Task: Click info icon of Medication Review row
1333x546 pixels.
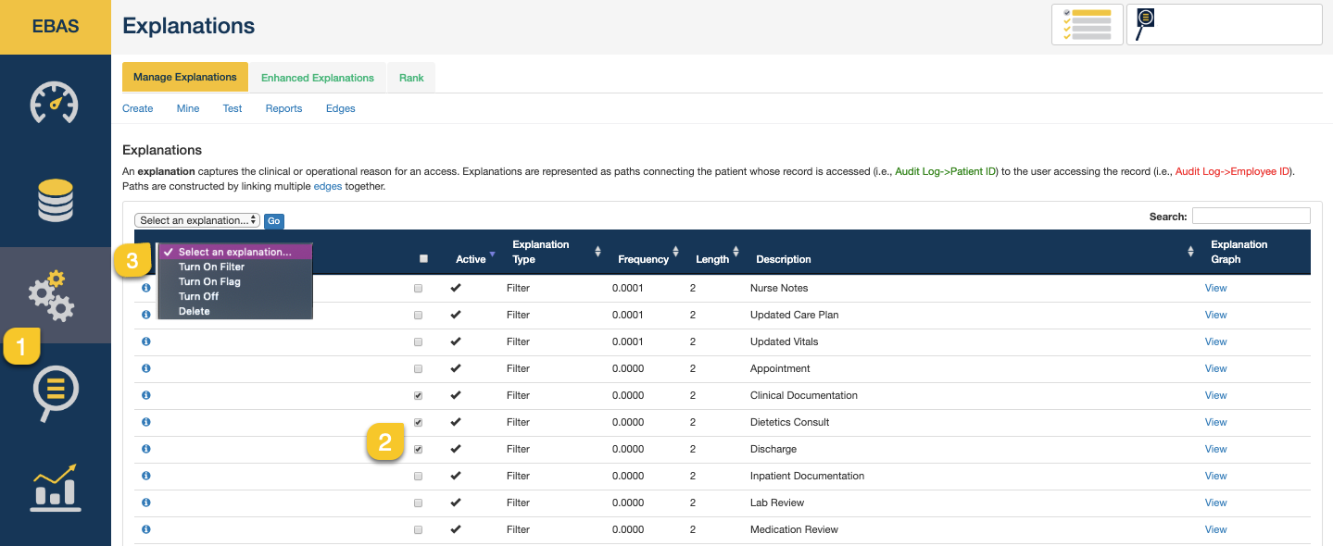Action: tap(145, 529)
